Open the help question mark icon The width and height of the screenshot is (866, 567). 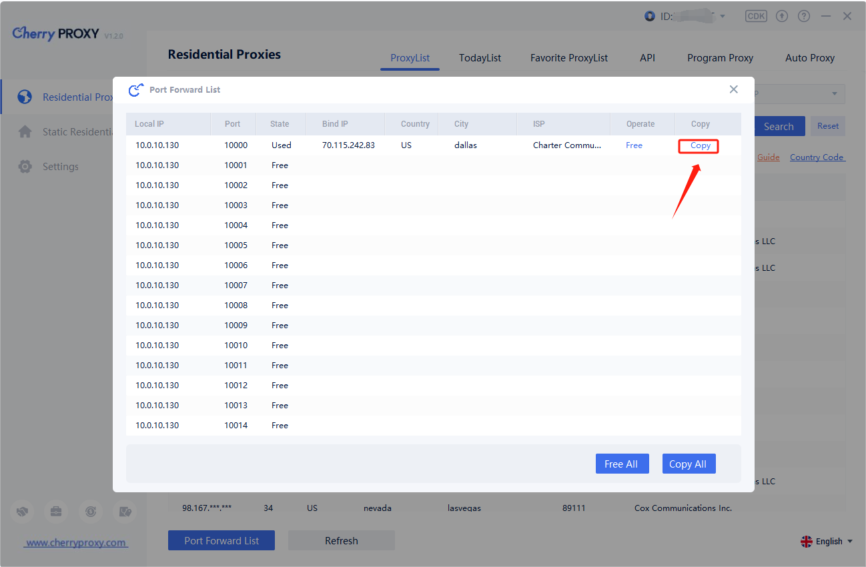pyautogui.click(x=804, y=16)
